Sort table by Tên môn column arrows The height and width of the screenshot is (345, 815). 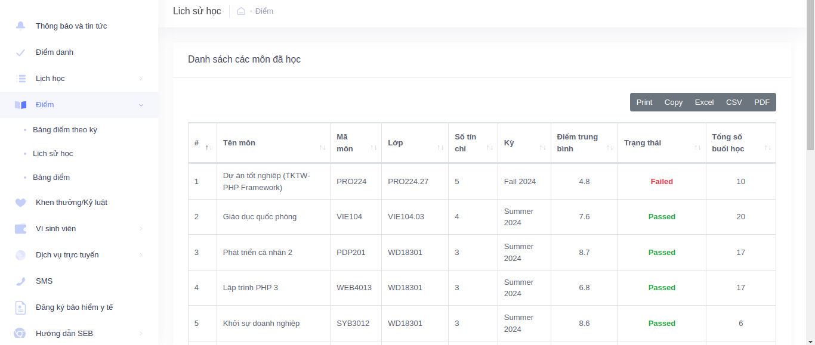tap(322, 148)
